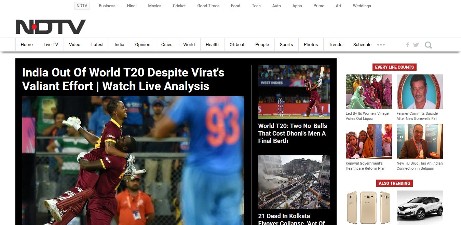Open the New TB Drug story link

(420, 166)
